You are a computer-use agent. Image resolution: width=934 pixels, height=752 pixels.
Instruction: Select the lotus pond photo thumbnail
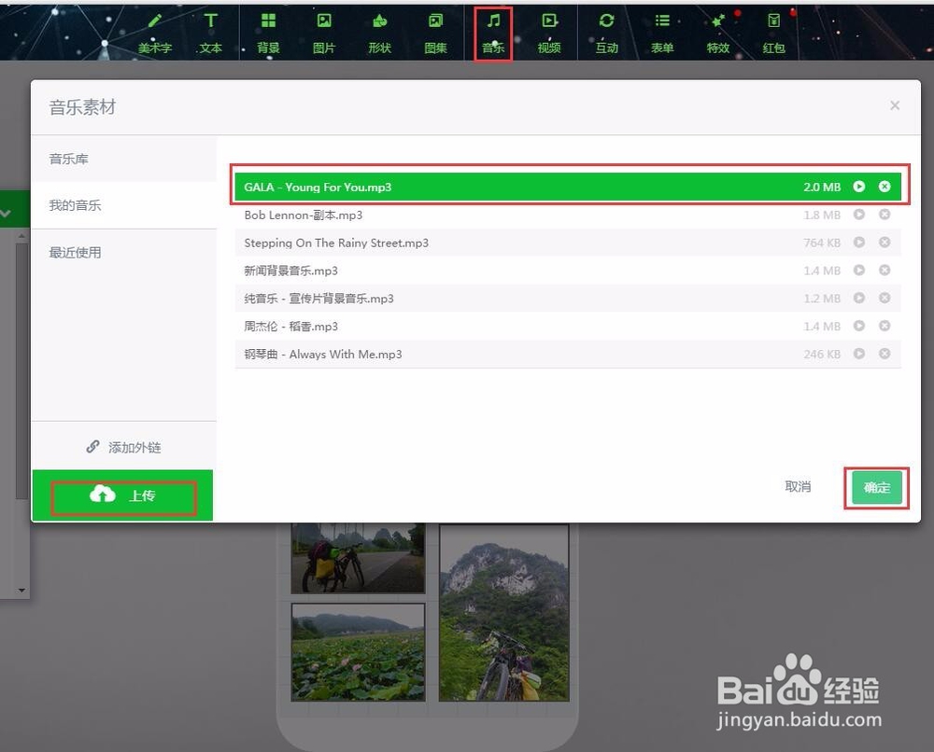pos(358,652)
